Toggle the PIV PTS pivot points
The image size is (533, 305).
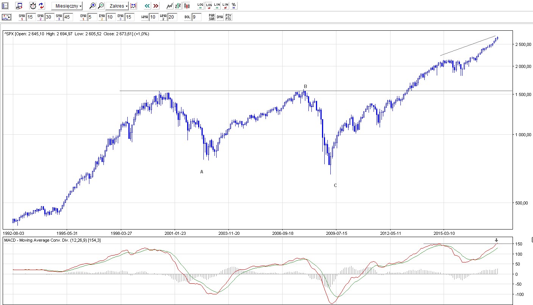(x=228, y=17)
